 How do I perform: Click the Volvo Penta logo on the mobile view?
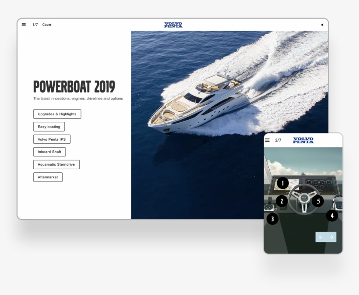303,141
